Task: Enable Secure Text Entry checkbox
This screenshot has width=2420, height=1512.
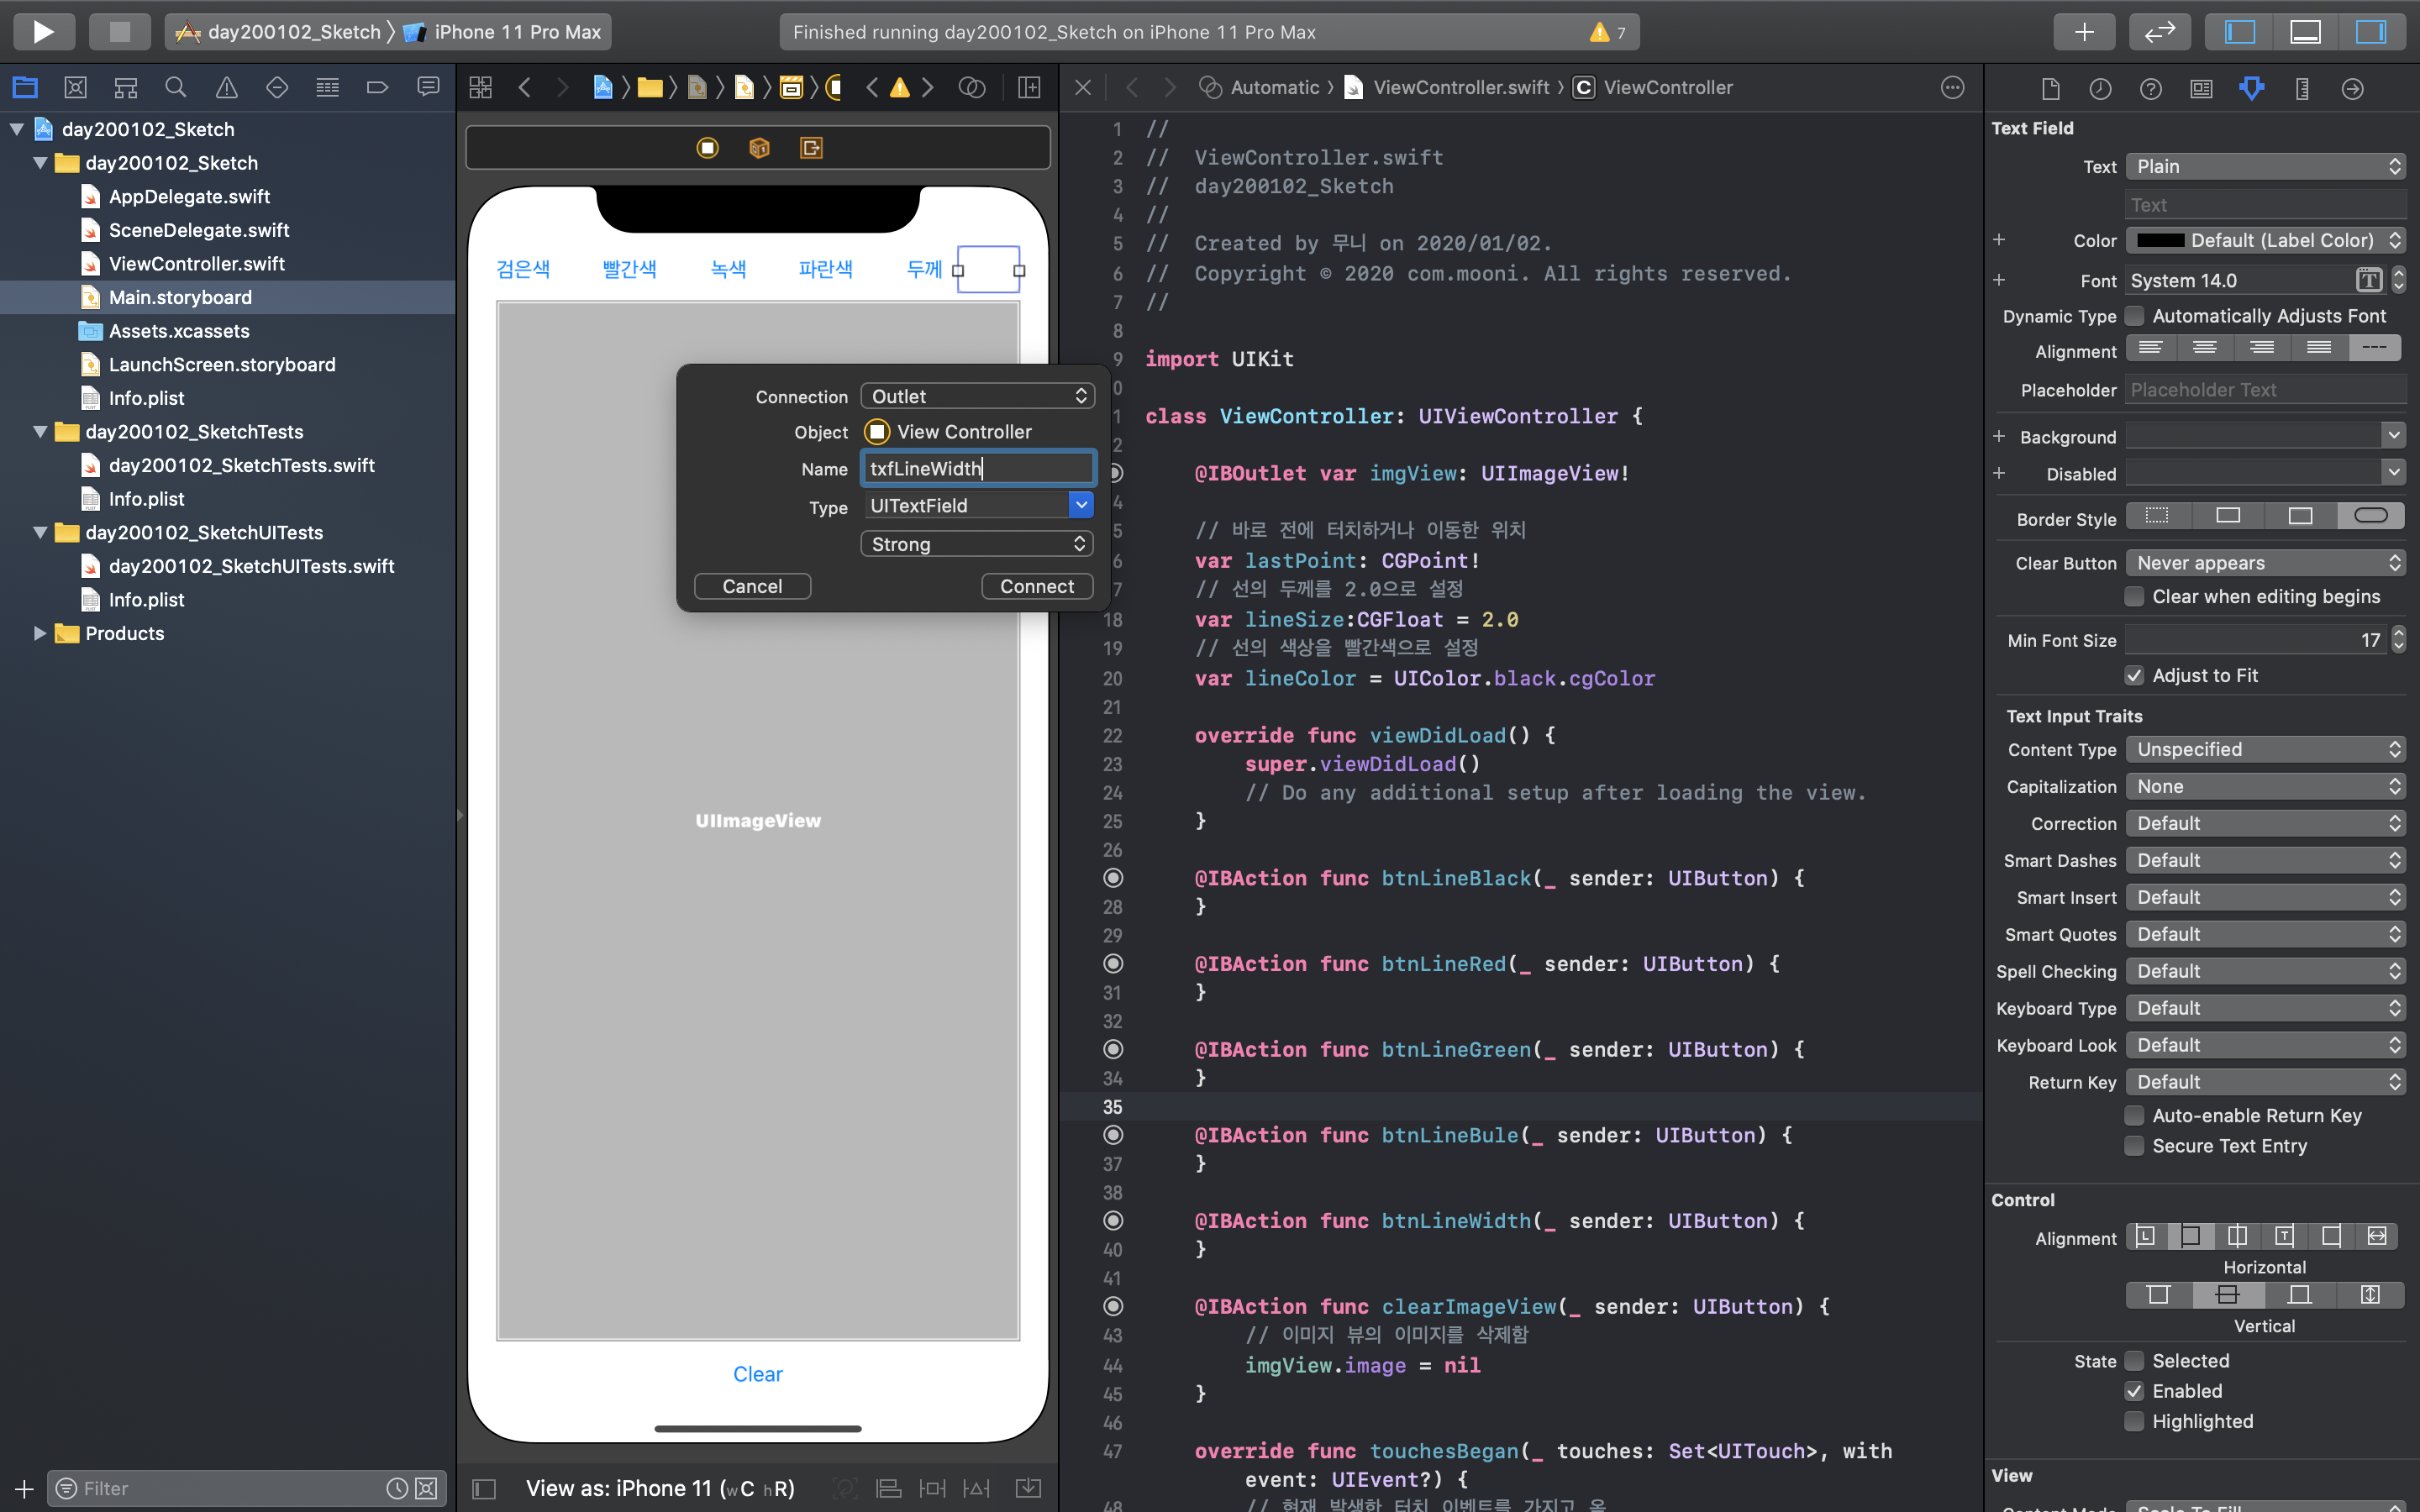Action: tap(2134, 1146)
